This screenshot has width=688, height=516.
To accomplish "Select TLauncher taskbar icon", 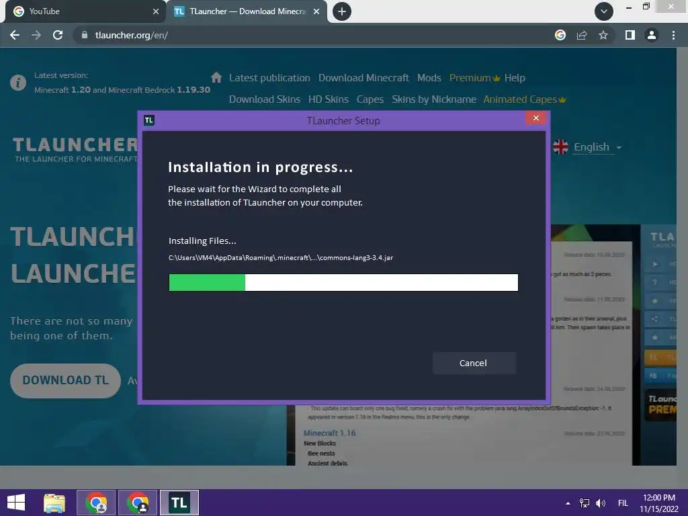I will point(179,503).
